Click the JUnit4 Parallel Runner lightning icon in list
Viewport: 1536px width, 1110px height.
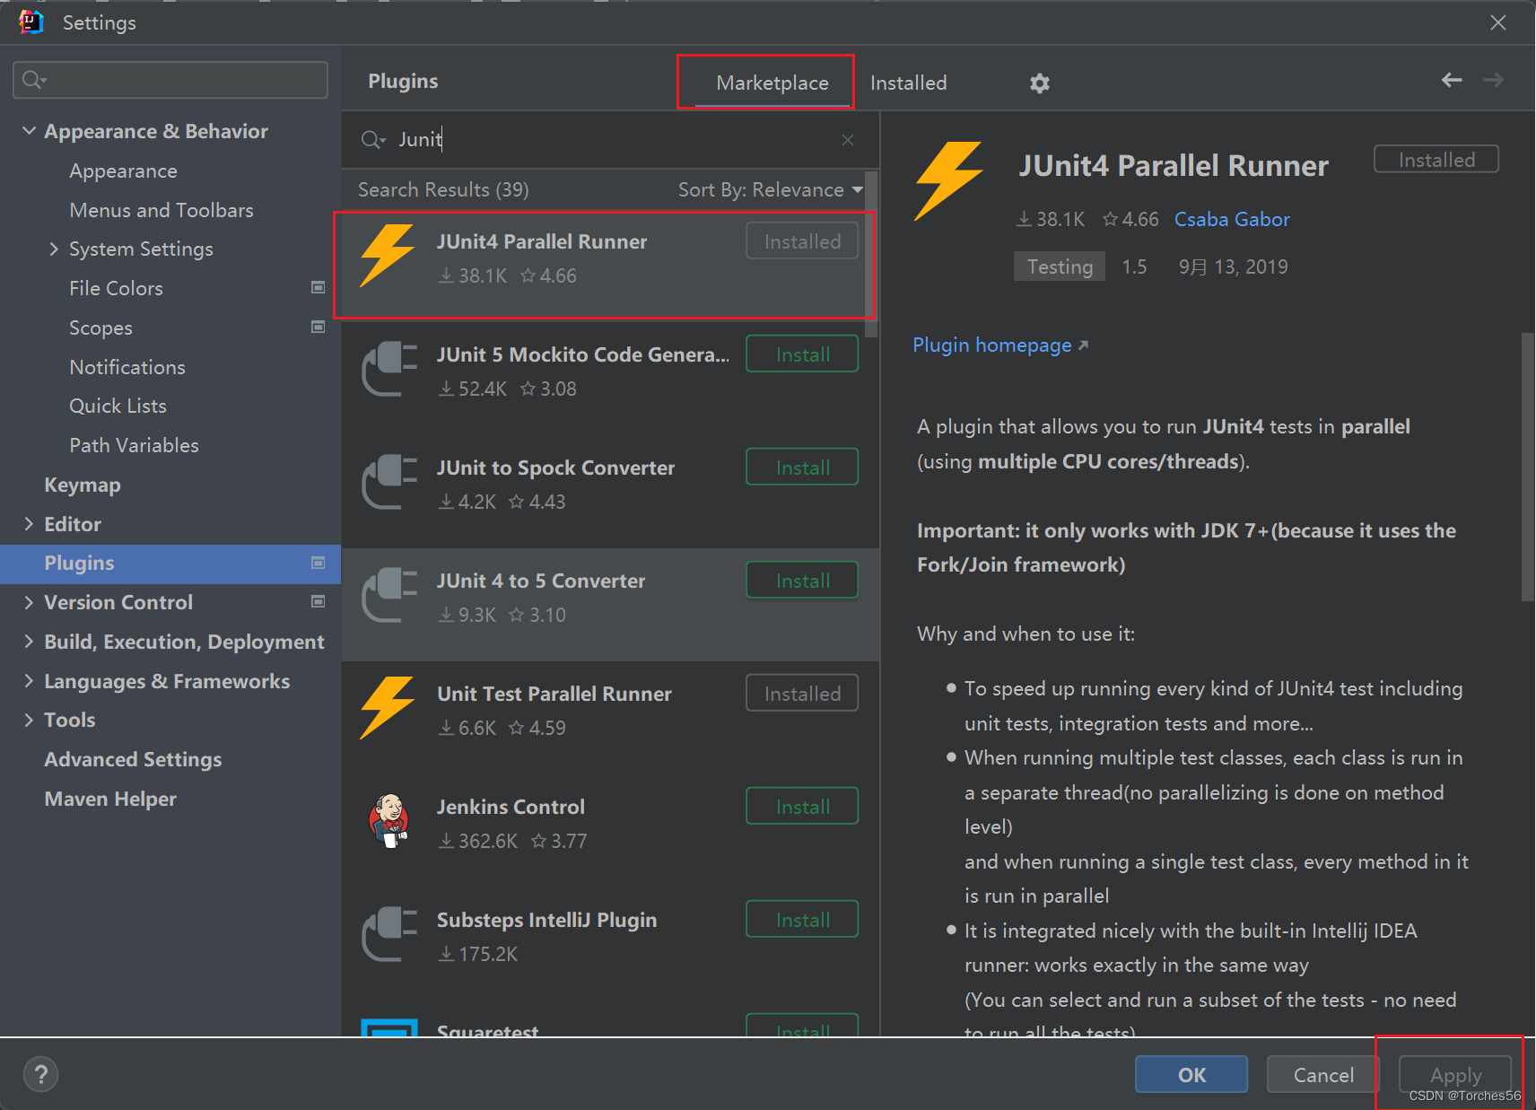click(x=388, y=257)
